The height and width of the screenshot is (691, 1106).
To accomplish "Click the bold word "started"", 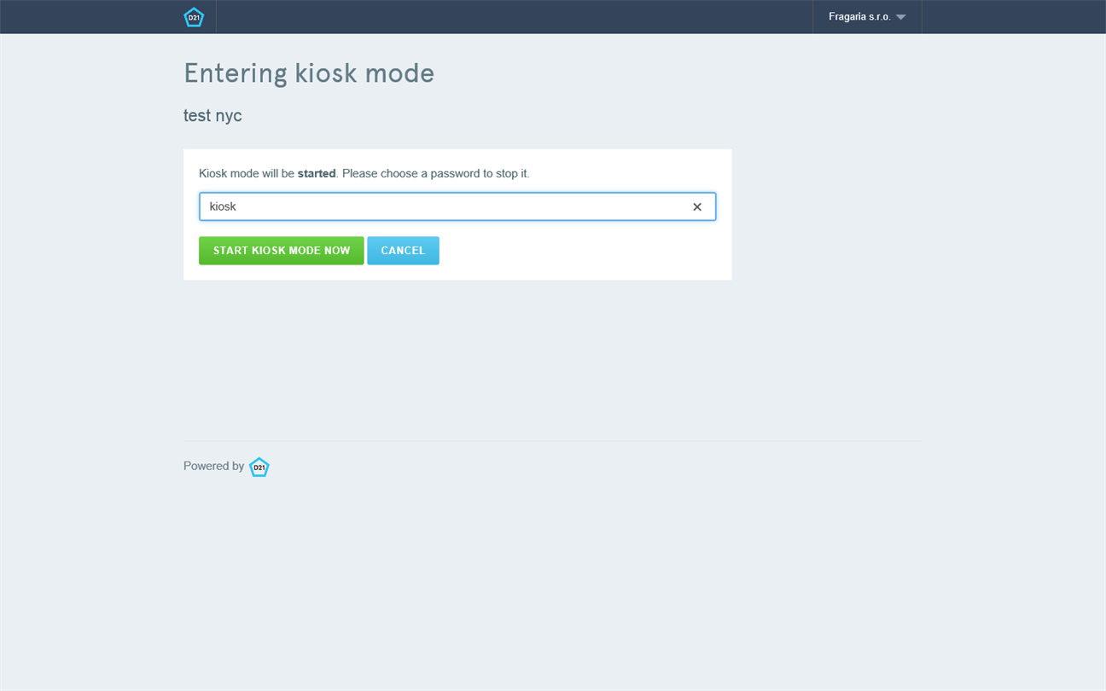I will pyautogui.click(x=317, y=173).
